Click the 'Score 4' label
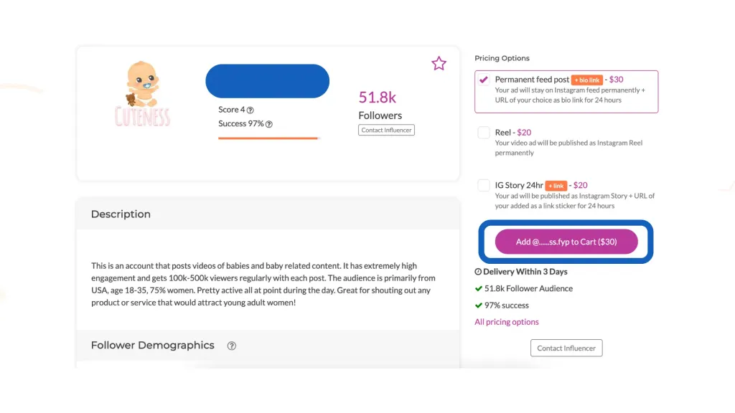Image resolution: width=735 pixels, height=413 pixels. [232, 110]
